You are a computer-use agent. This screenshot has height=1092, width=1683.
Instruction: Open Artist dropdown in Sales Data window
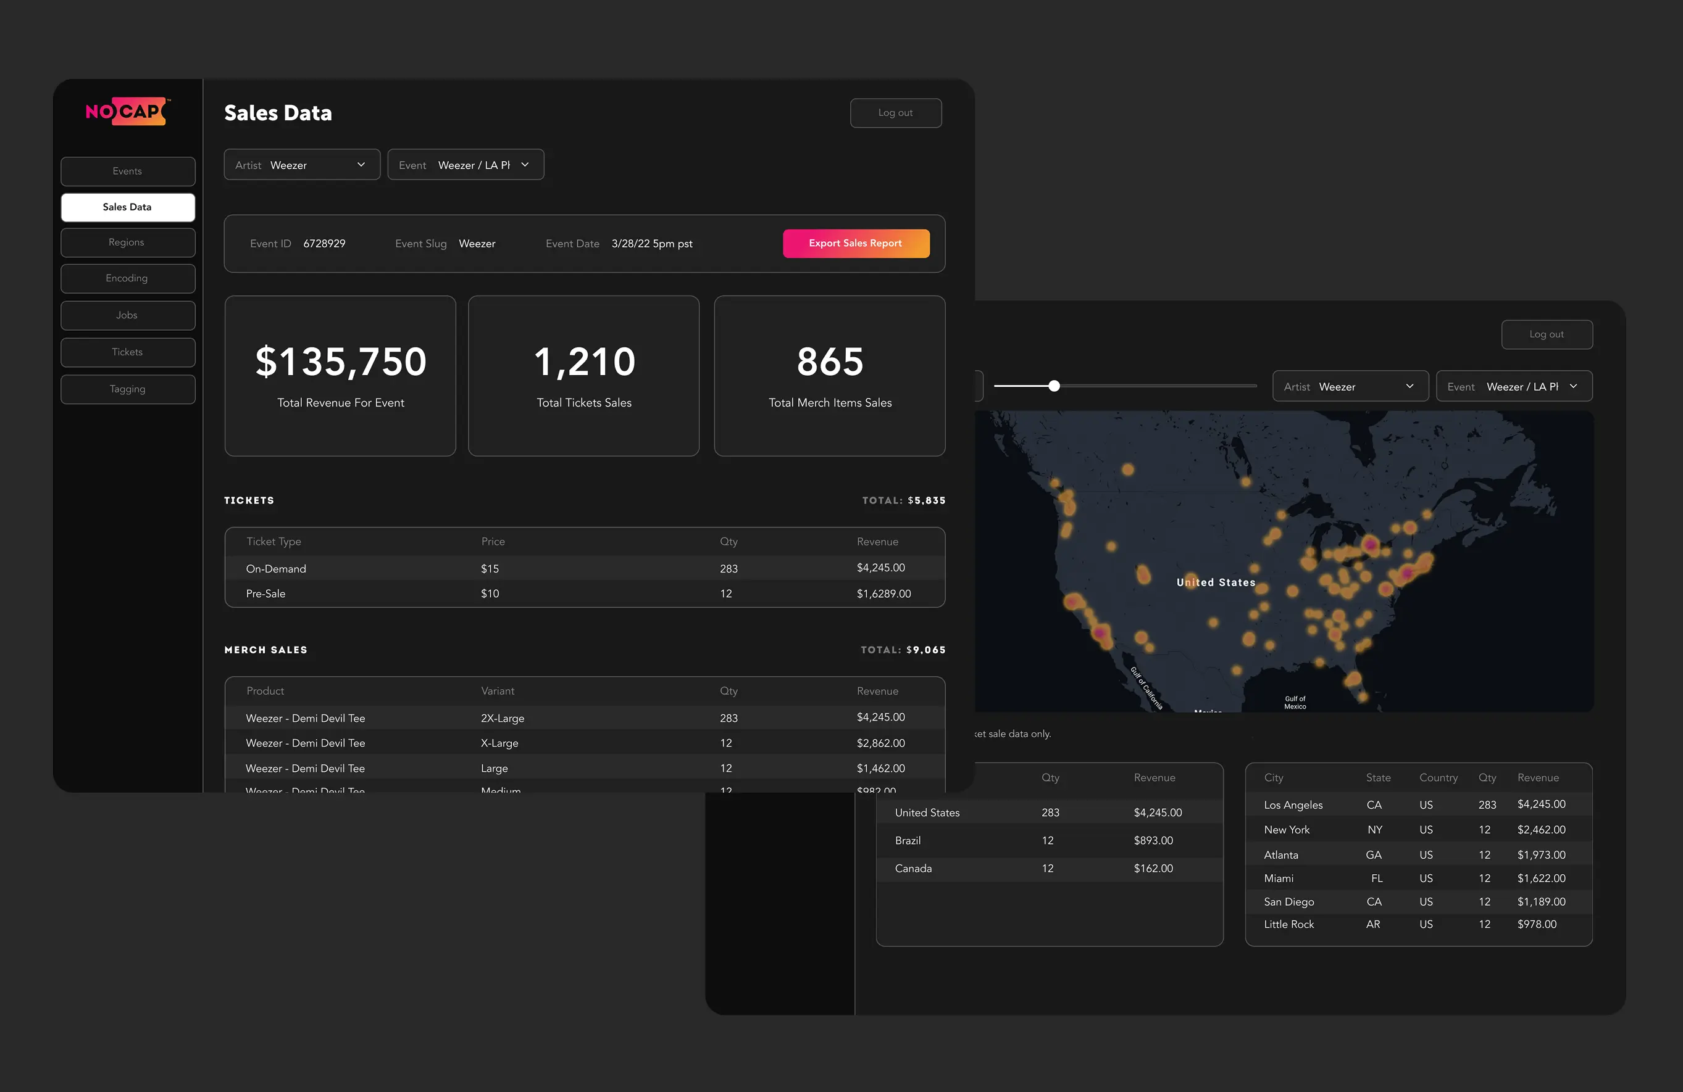[302, 165]
